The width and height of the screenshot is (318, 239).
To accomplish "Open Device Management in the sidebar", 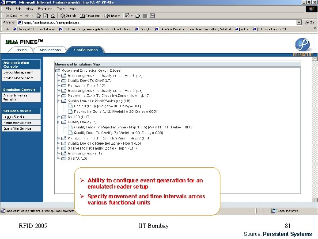I will (21, 78).
